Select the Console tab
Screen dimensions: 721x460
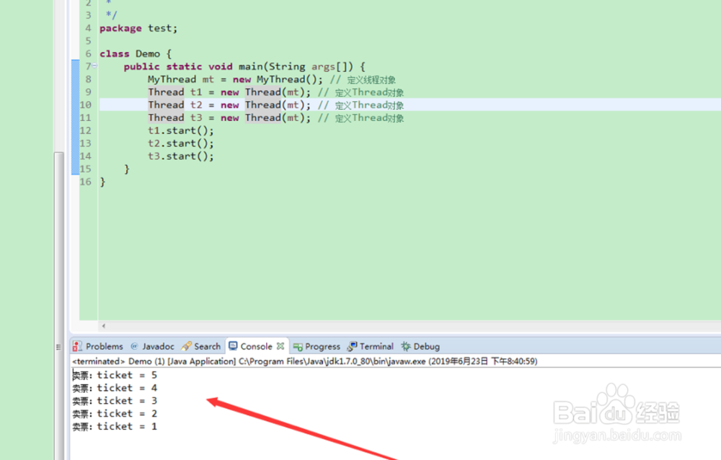pyautogui.click(x=257, y=346)
